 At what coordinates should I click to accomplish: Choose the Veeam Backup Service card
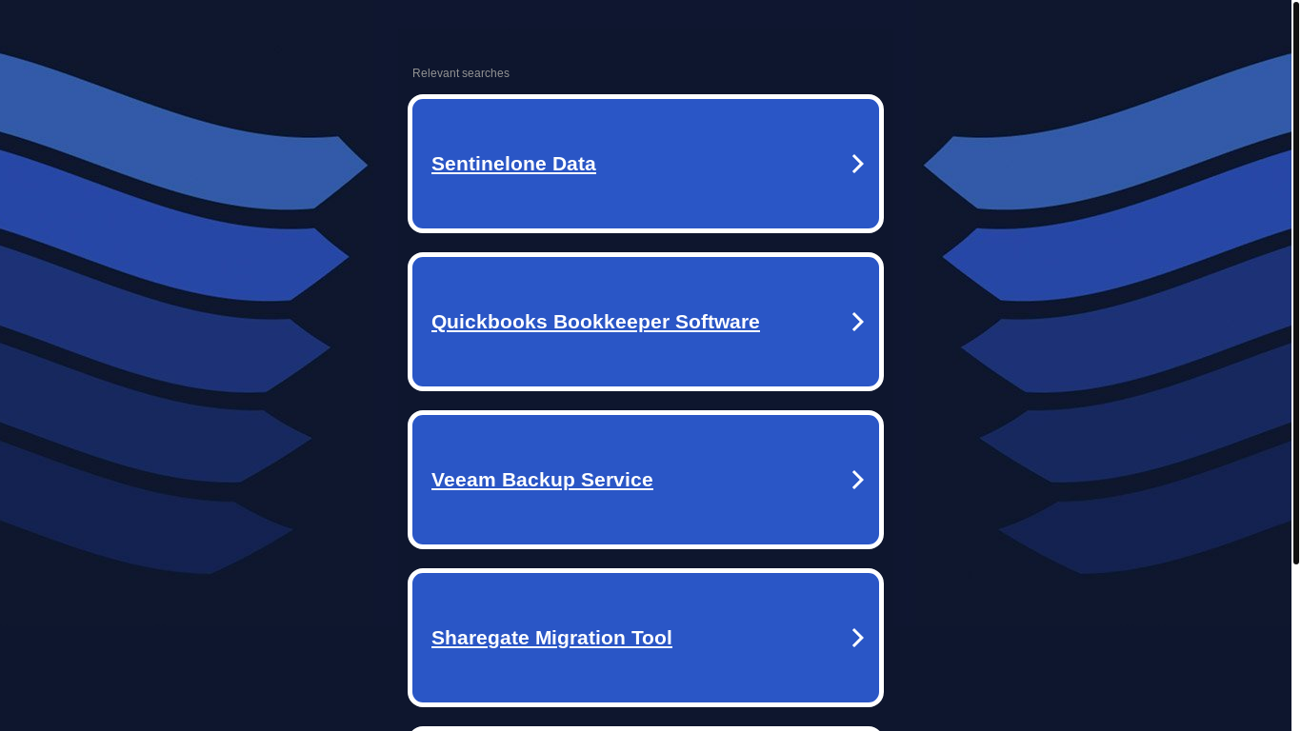(646, 480)
